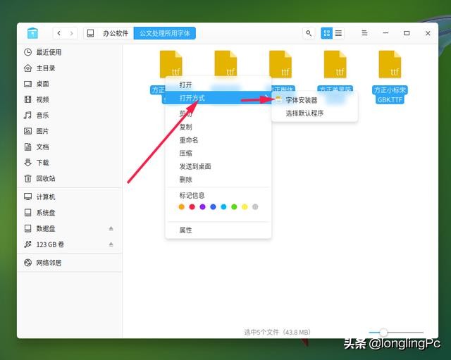Choose 压缩 in context menu
This screenshot has width=451, height=360.
coord(218,154)
